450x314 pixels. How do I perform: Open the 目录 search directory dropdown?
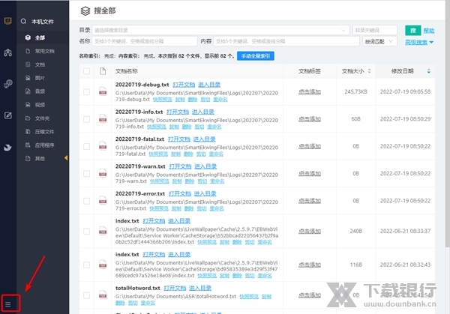click(x=220, y=30)
